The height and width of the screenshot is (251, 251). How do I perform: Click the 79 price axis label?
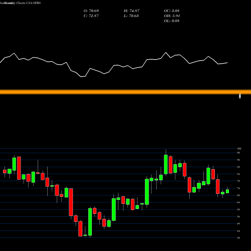click(x=238, y=181)
